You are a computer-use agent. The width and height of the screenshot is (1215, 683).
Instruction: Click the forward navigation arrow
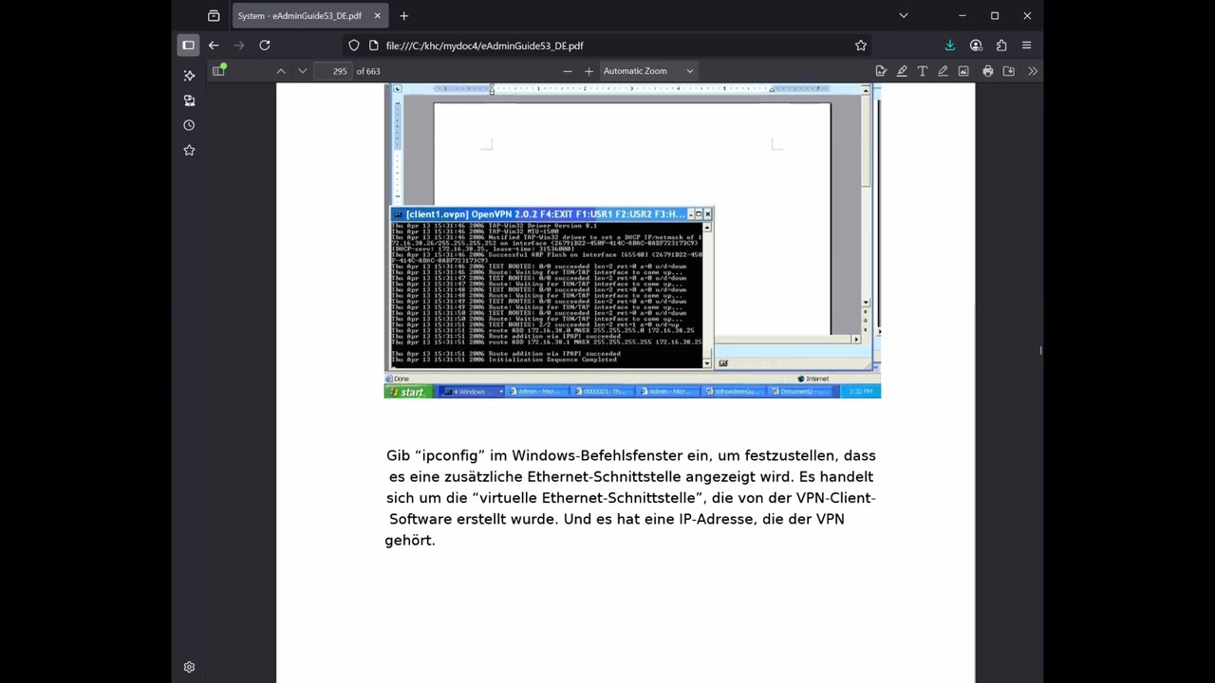tap(239, 45)
